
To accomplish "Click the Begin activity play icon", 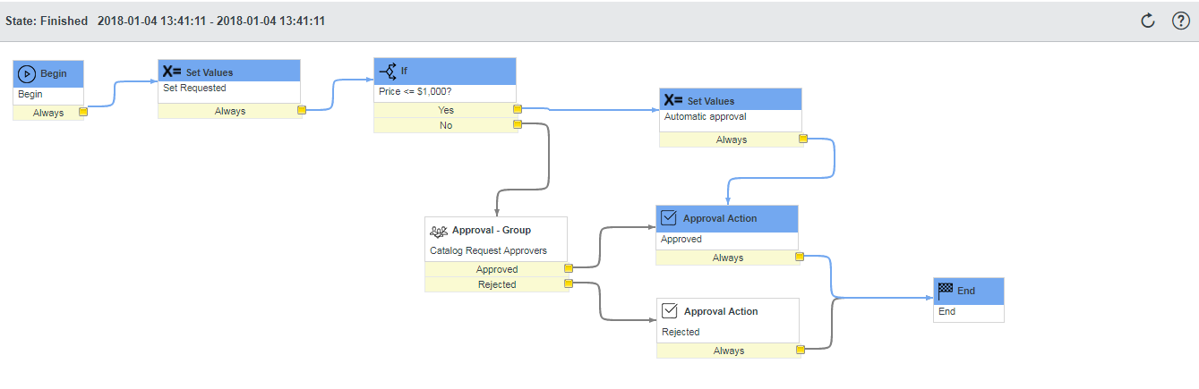I will (x=27, y=73).
